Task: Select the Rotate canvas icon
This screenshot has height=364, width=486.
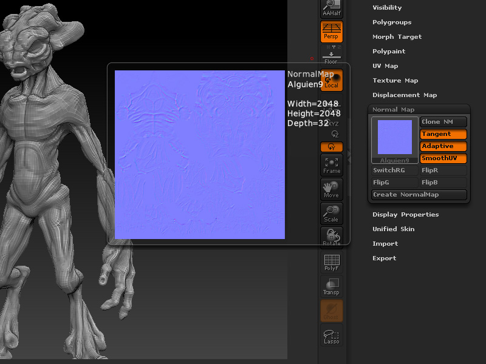Action: point(331,238)
